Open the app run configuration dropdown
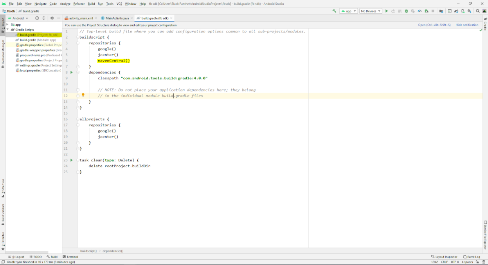Viewport: 488px width, 265px height. (x=348, y=11)
